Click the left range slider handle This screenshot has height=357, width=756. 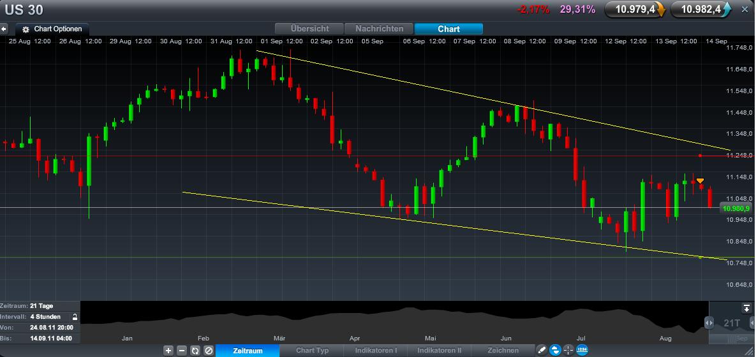tap(709, 323)
